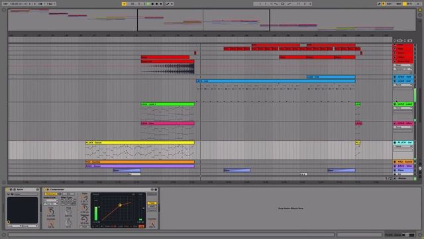Viewport: 424px width, 239px height.
Task: Toggle MIDI Map mode button
Action: point(399,4)
